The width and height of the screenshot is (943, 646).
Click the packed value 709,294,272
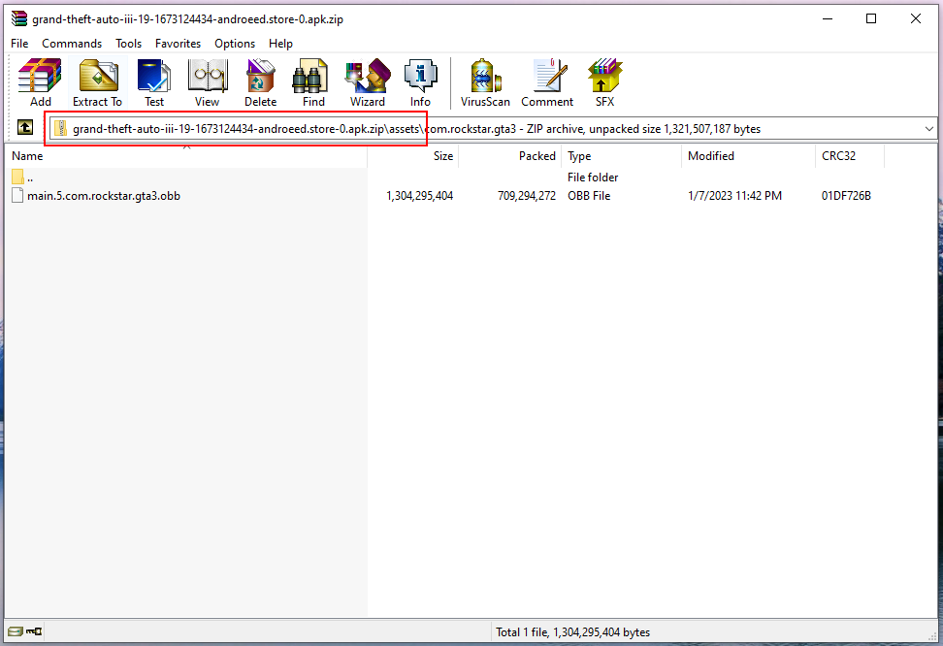526,196
